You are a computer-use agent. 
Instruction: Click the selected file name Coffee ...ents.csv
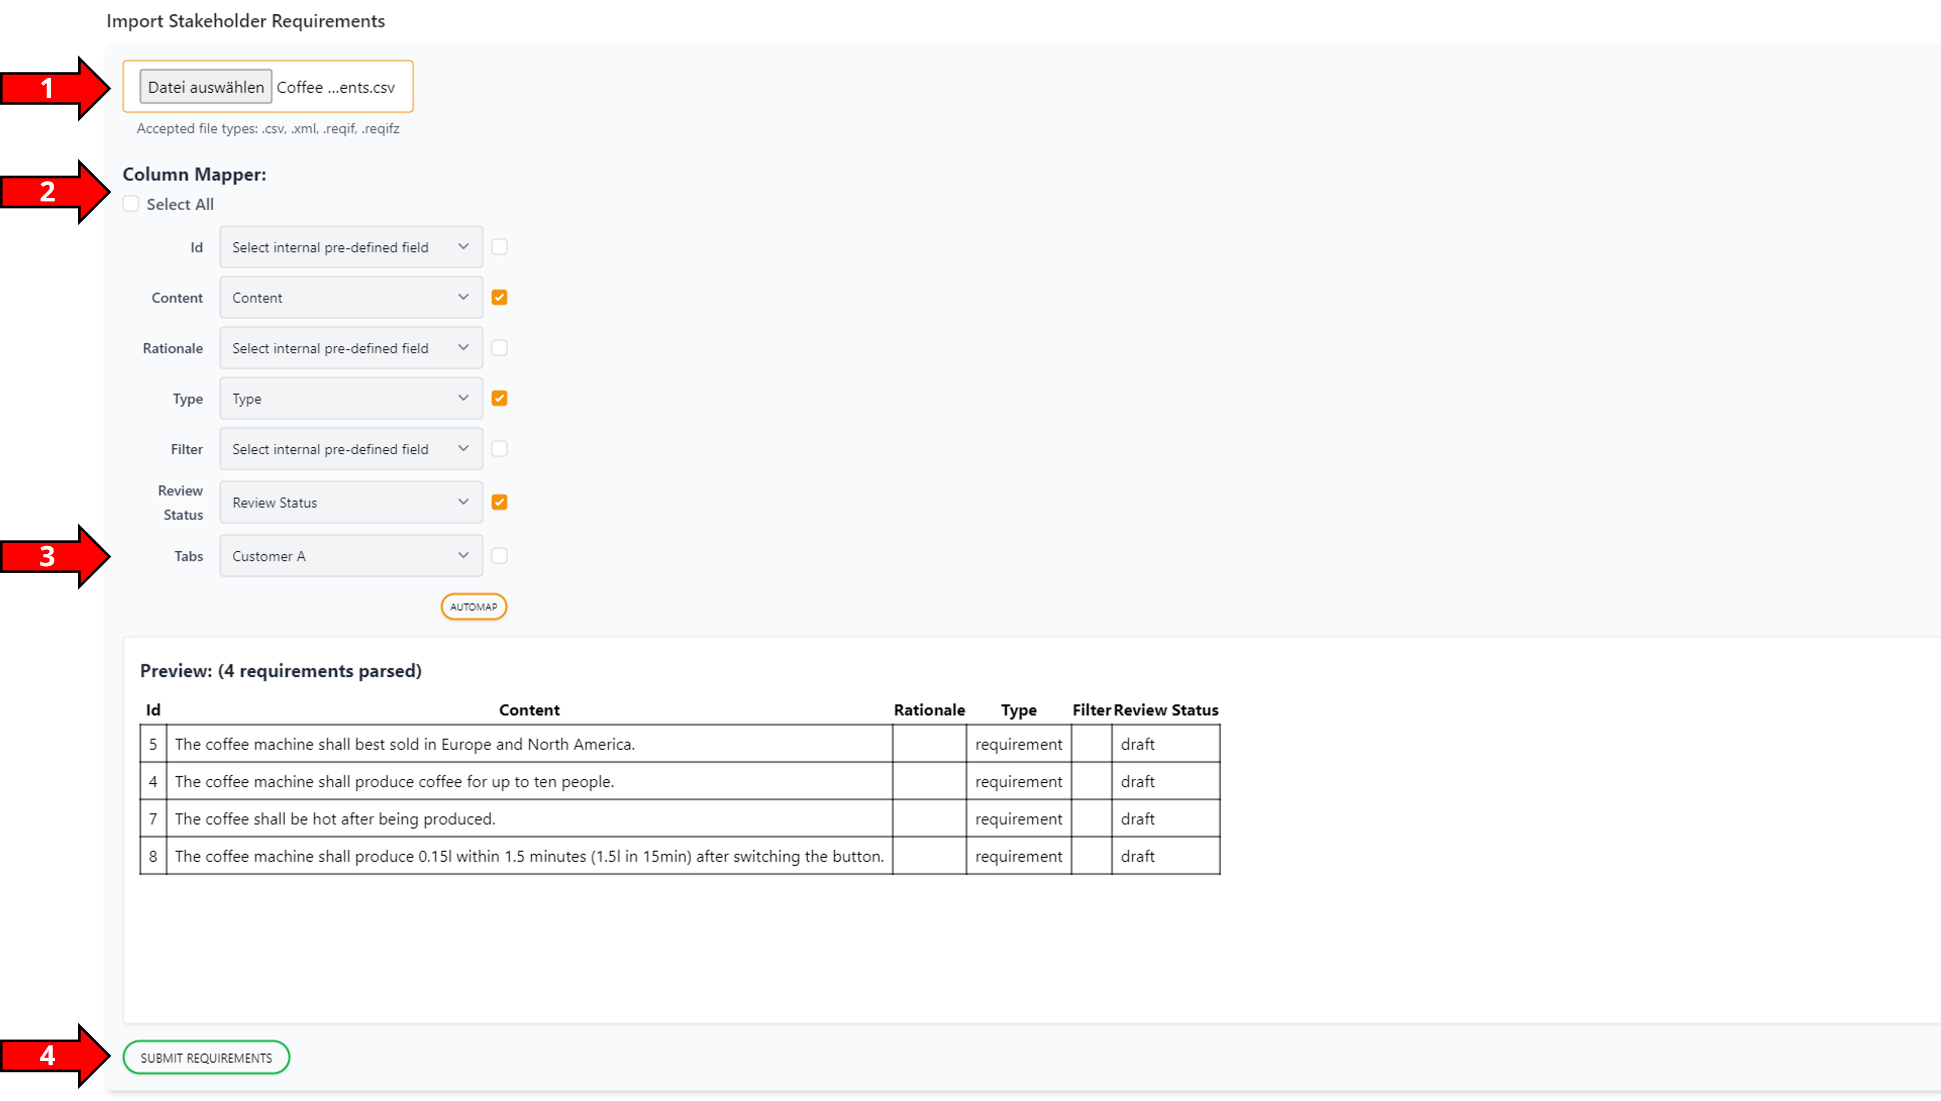[335, 87]
